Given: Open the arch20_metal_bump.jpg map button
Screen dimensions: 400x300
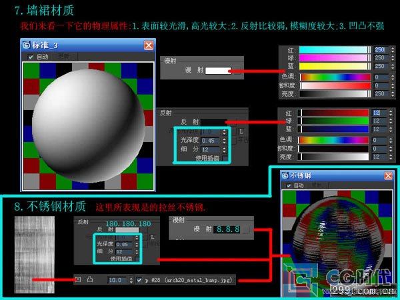Looking at the screenshot, I should [x=189, y=280].
